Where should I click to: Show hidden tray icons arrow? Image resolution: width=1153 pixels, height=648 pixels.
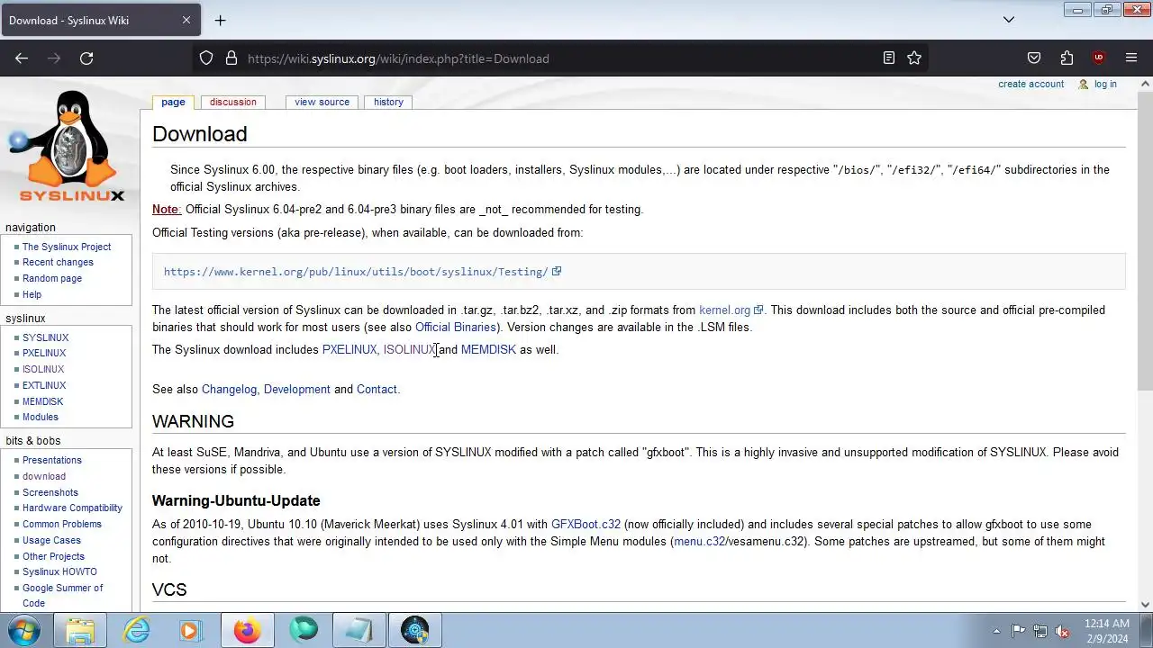(996, 631)
